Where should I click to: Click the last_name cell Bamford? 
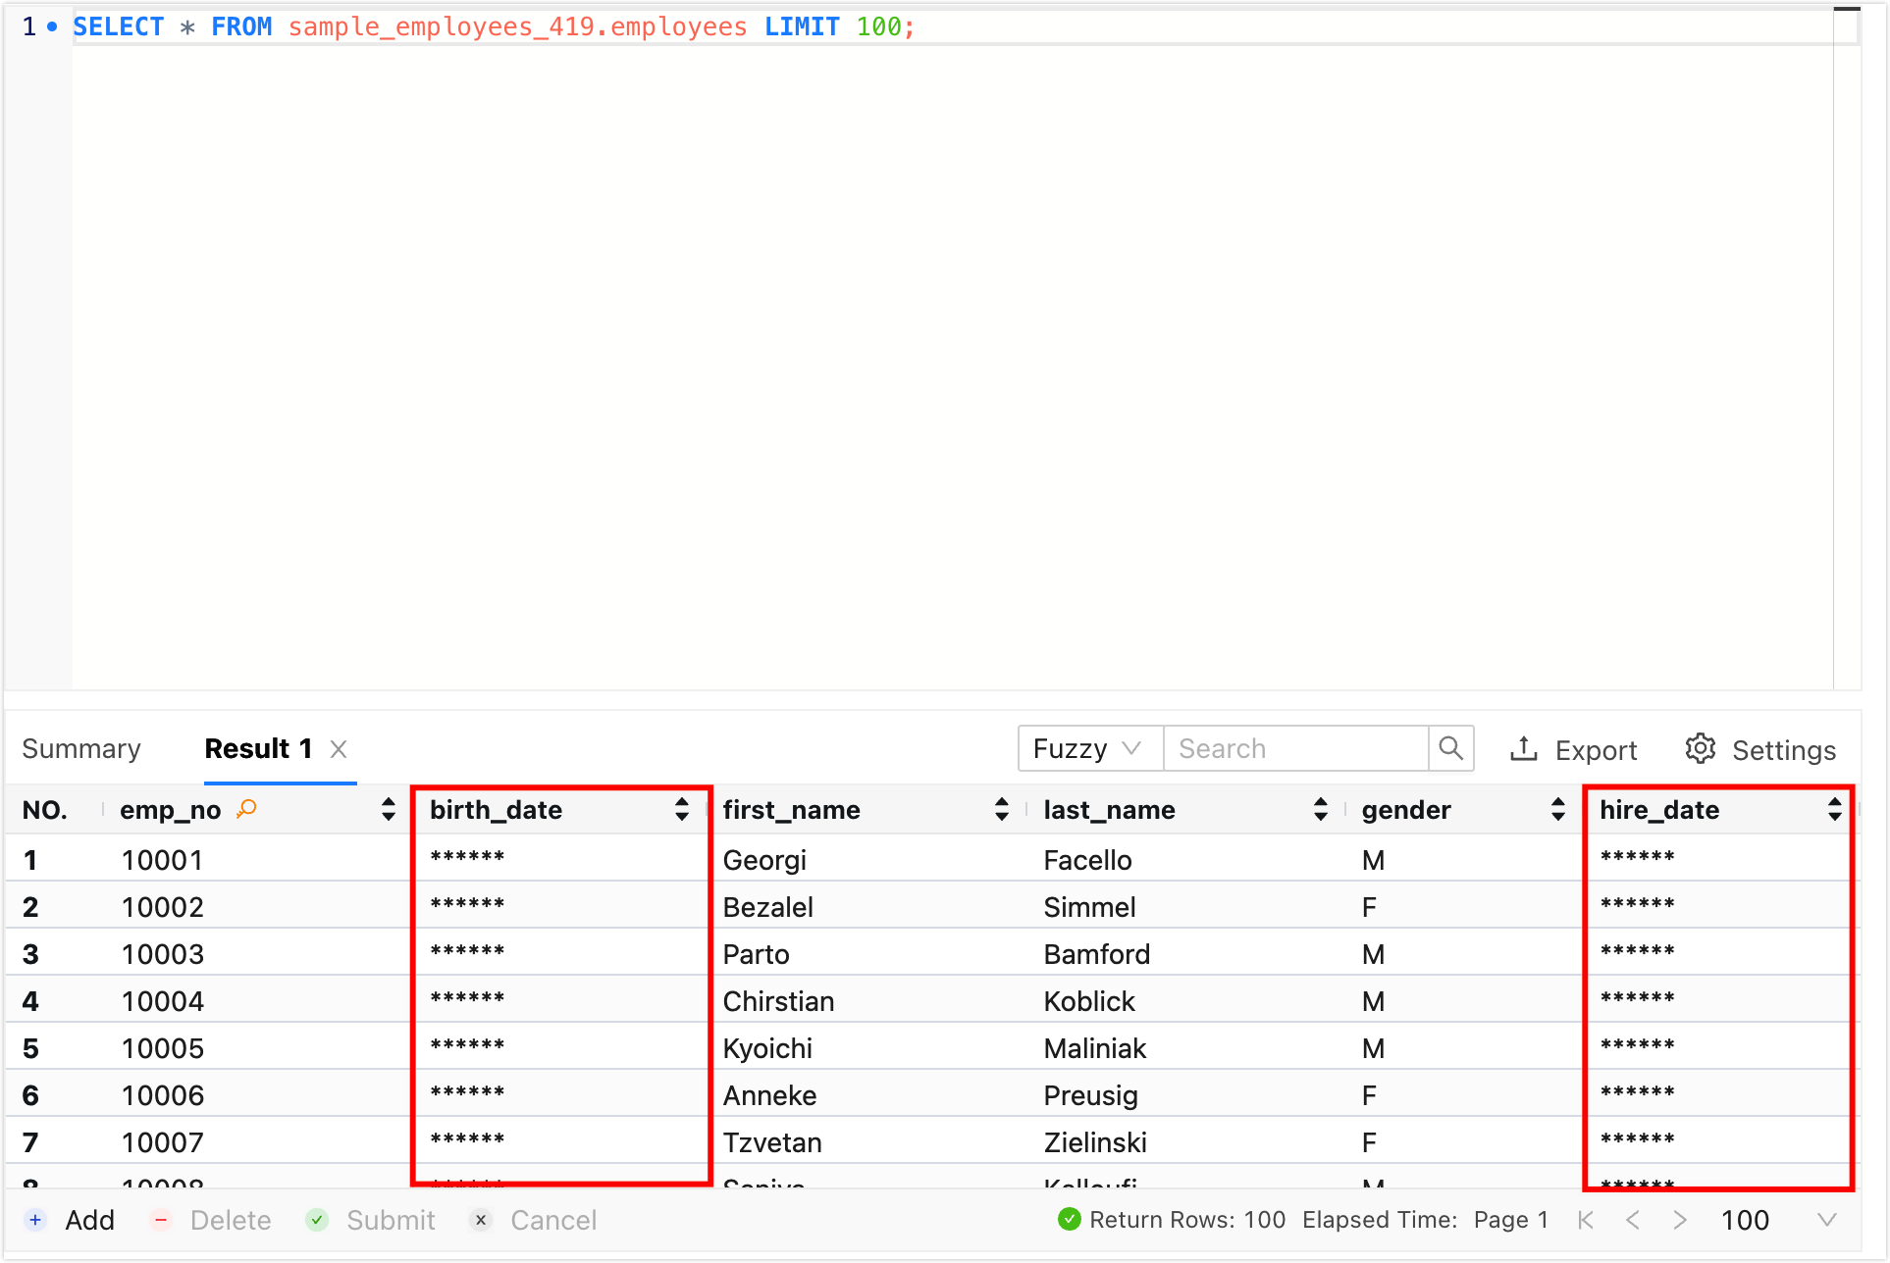click(1096, 954)
